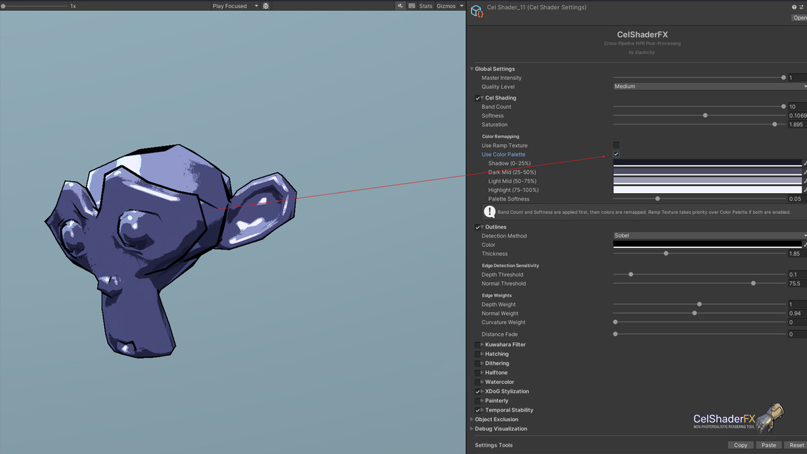Click the Saturation slider handle
Viewport: 807px width, 454px height.
point(775,124)
